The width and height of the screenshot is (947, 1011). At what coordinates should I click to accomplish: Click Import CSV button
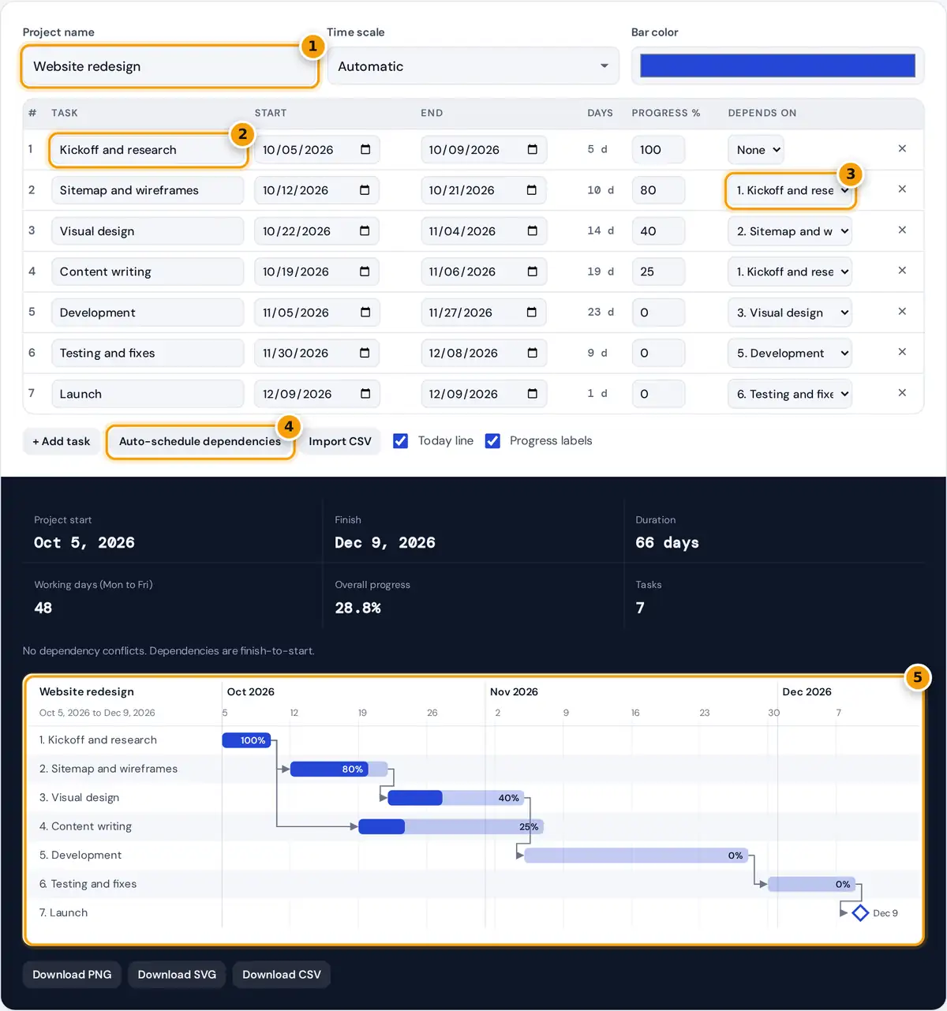pos(340,441)
